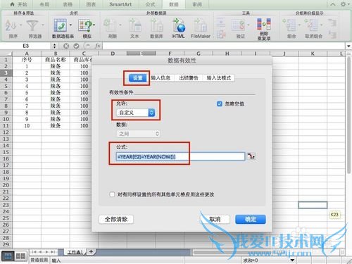Image resolution: width=352 pixels, height=264 pixels.
Task: Click the Sort (排序) icon in ribbon
Action: point(11,25)
